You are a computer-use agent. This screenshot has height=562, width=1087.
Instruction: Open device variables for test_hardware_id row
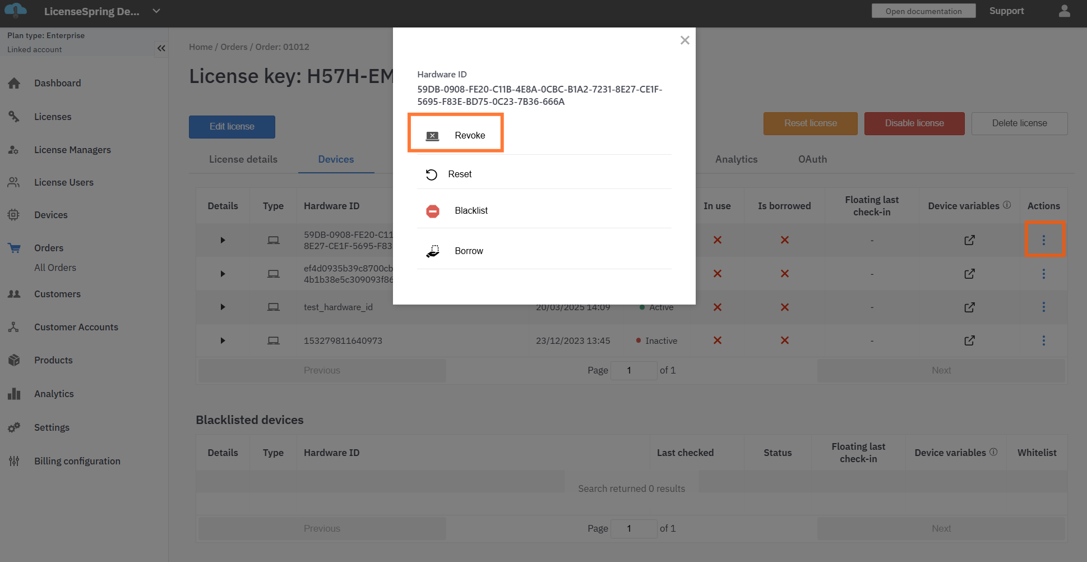coord(969,307)
